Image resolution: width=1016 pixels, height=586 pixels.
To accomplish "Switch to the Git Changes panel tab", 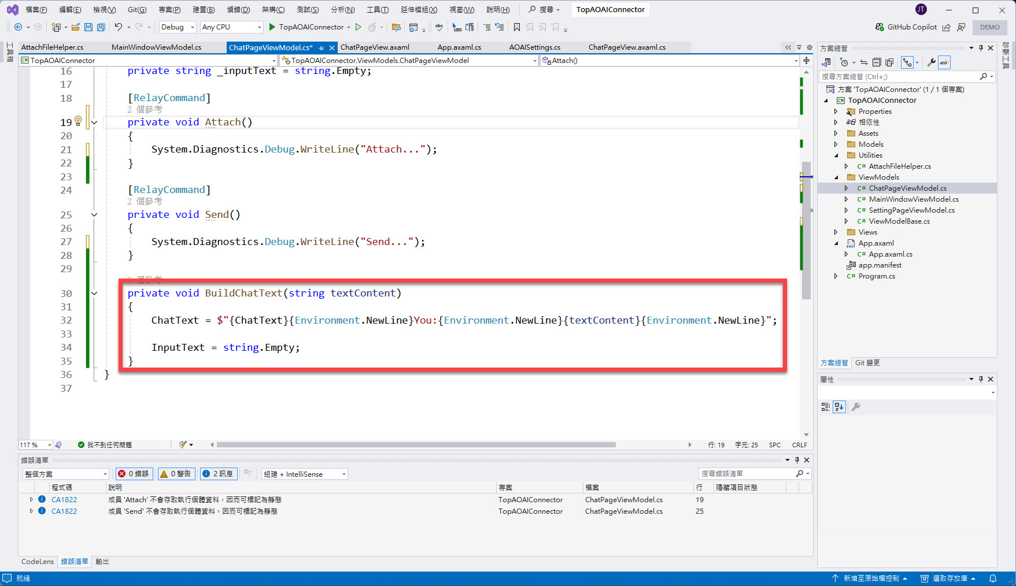I will [x=867, y=363].
